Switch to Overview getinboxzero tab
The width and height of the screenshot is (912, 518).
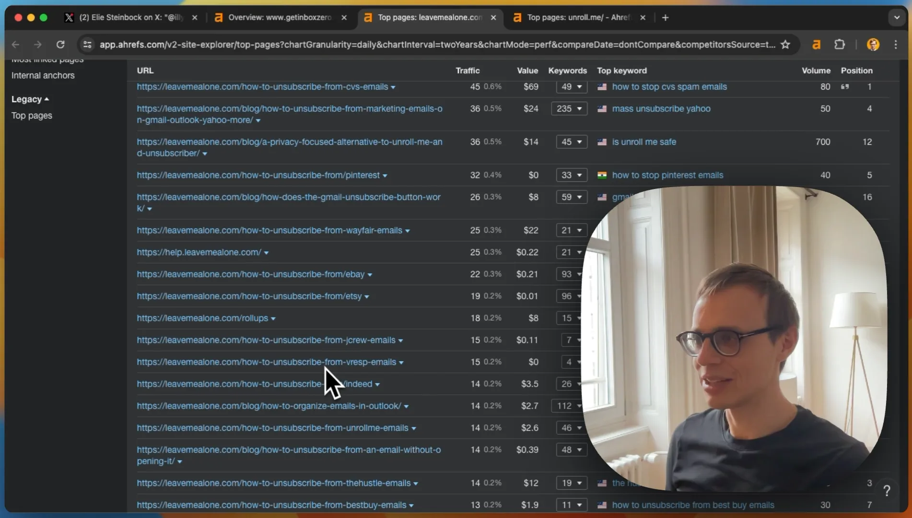point(280,18)
